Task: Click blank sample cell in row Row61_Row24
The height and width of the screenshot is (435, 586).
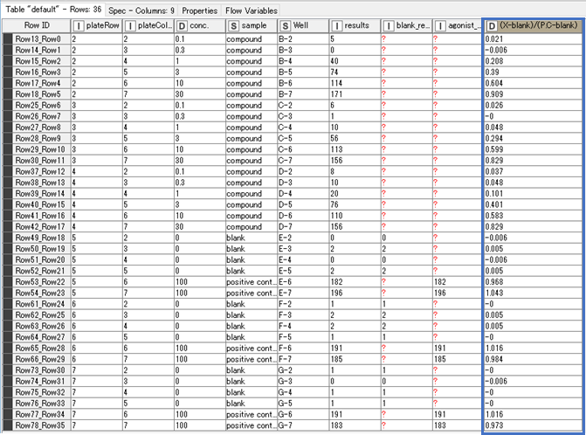Action: click(252, 304)
